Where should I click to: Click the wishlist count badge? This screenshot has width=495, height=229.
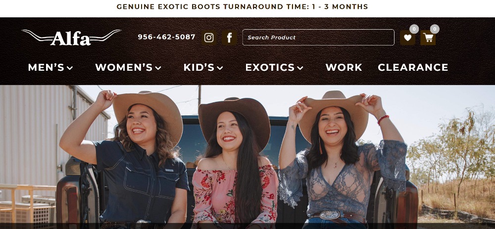[414, 29]
